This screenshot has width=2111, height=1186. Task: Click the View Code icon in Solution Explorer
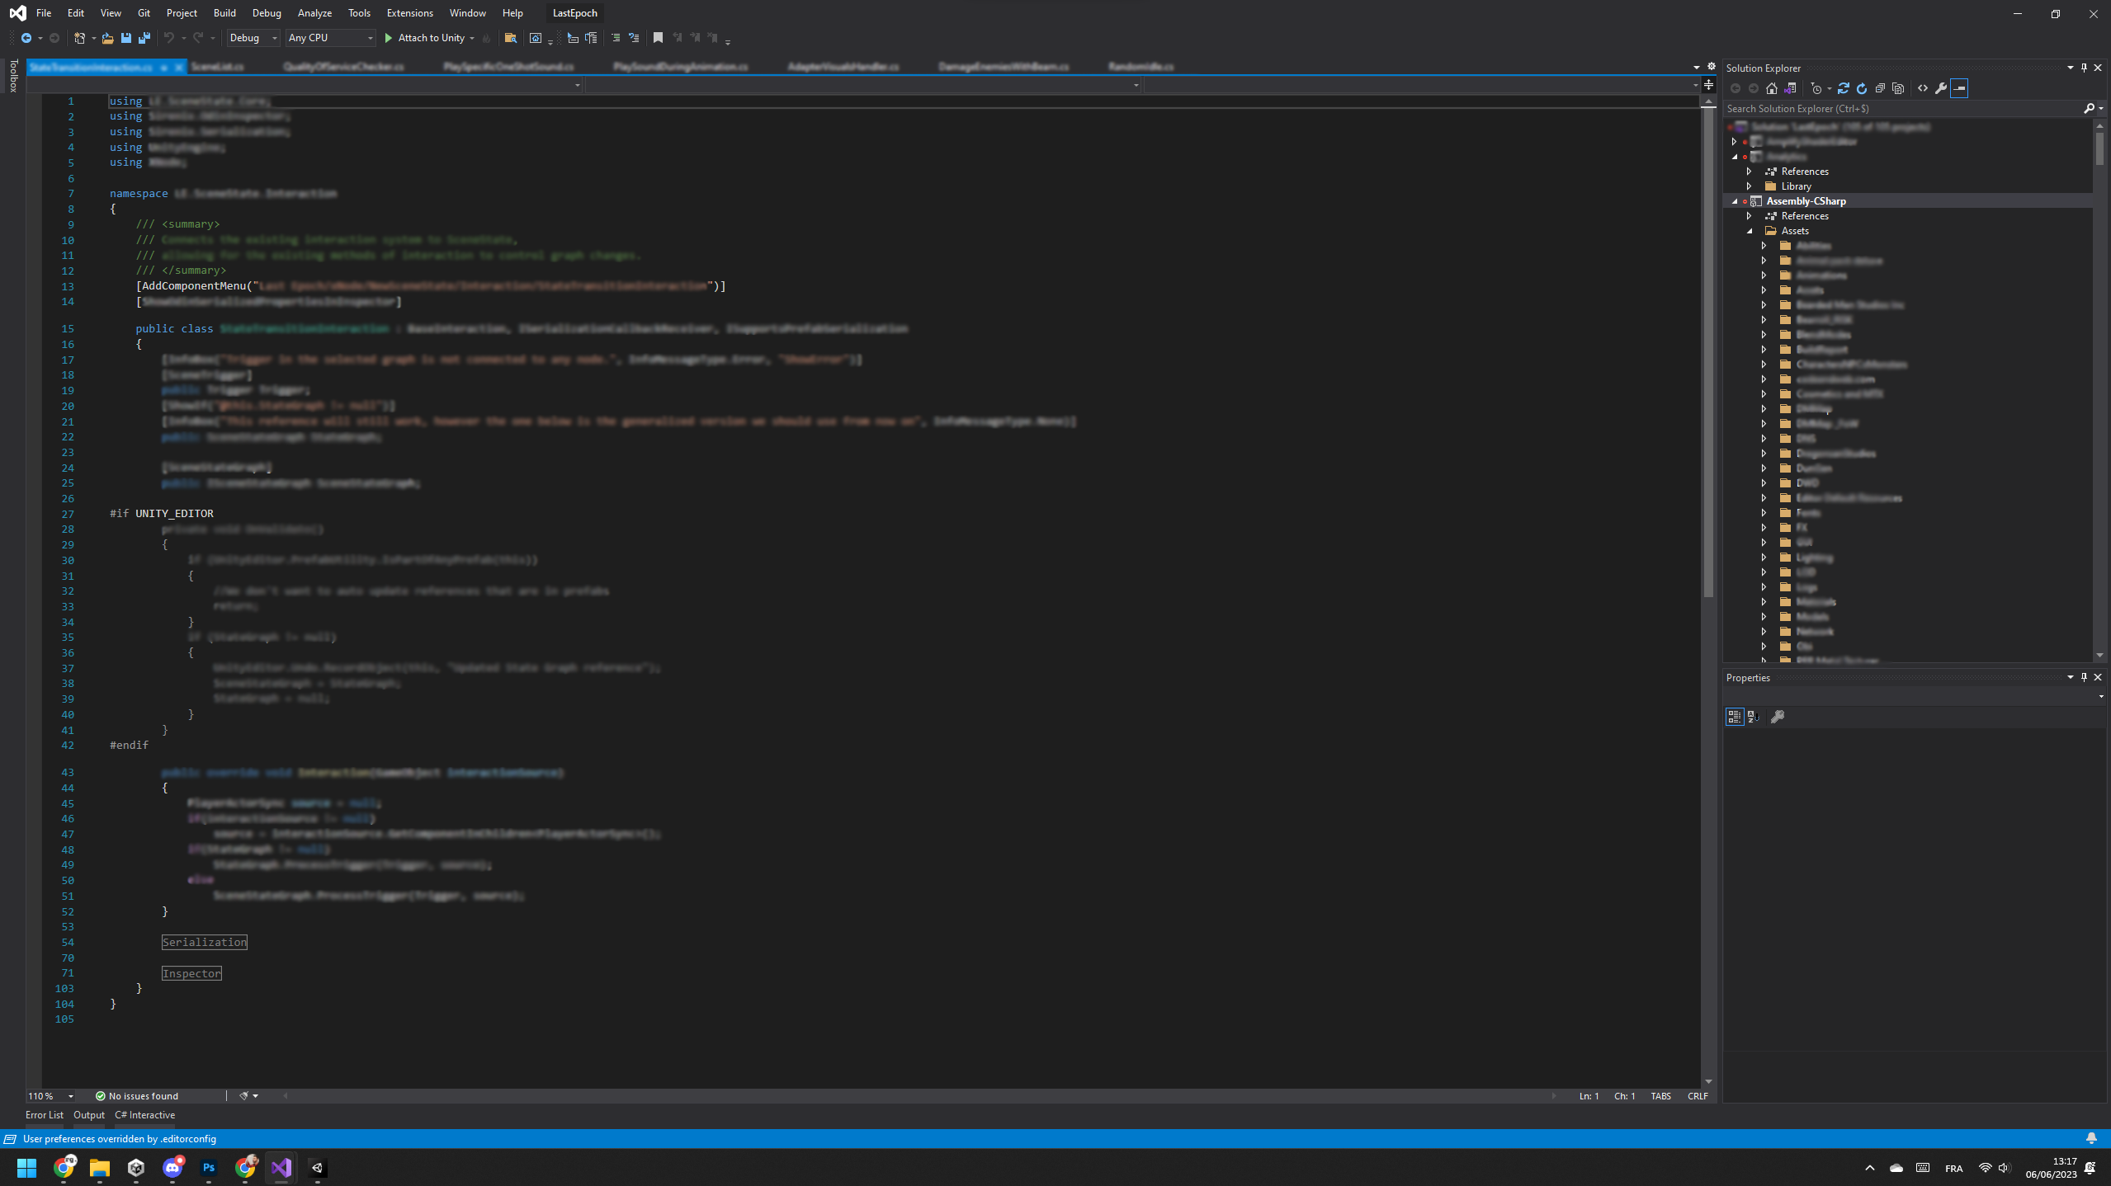click(x=1923, y=88)
